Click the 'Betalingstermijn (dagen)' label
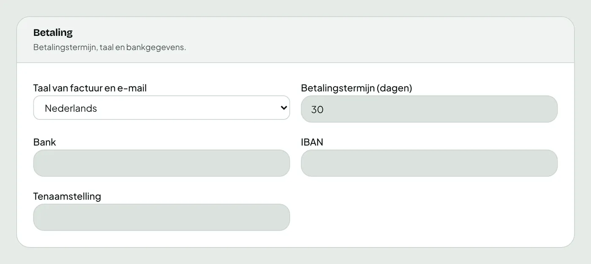Image resolution: width=591 pixels, height=264 pixels. pos(356,88)
